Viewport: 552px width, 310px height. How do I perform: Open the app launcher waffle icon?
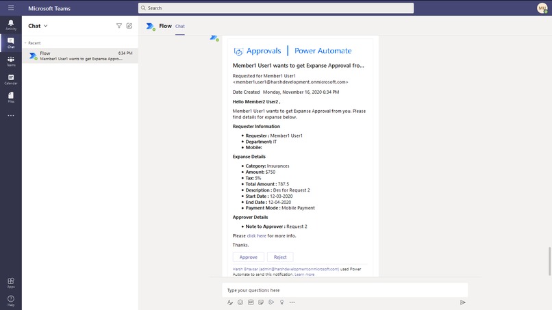point(11,8)
